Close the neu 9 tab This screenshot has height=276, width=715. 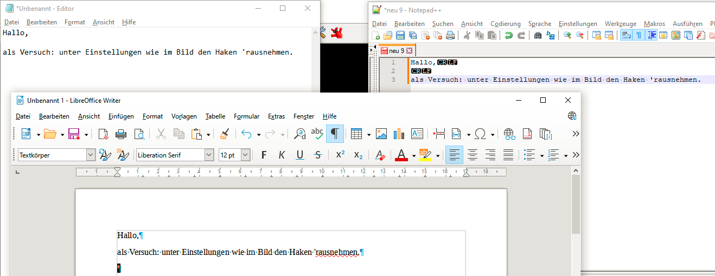click(x=410, y=51)
